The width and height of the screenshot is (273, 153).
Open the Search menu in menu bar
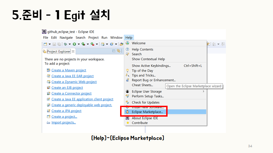[81, 38]
